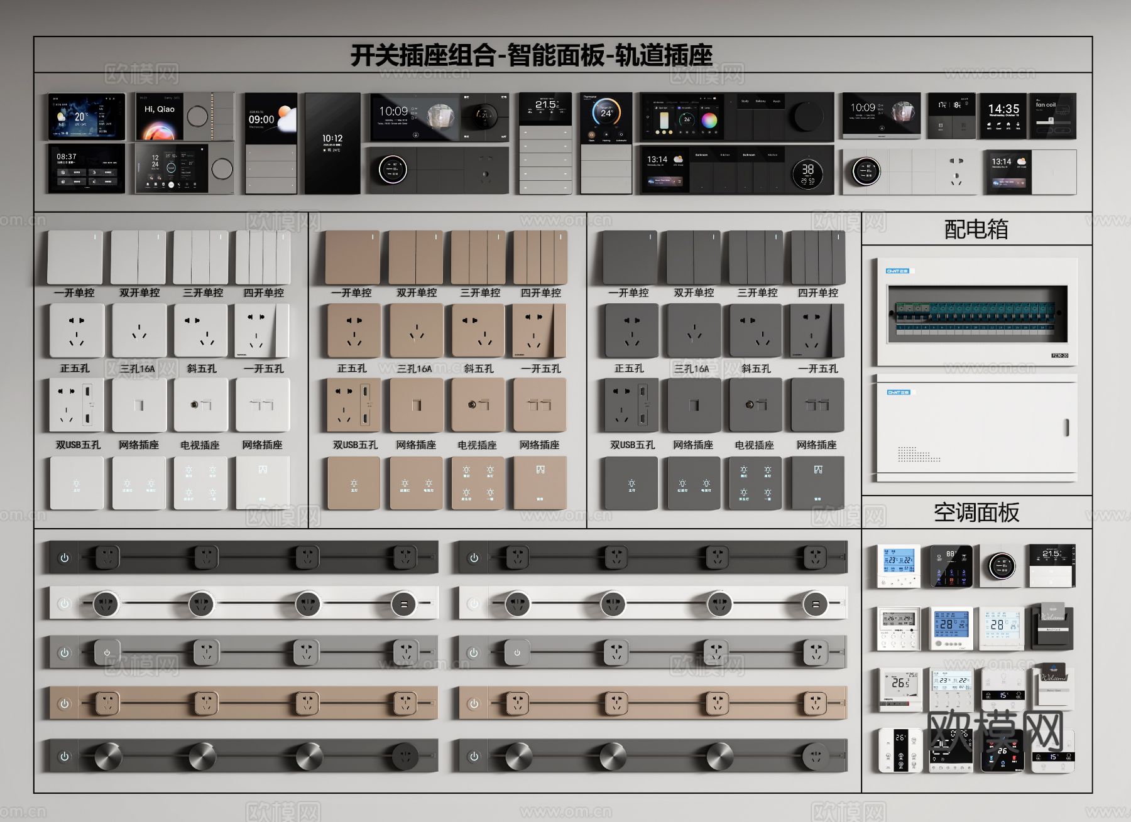Image resolution: width=1131 pixels, height=822 pixels.
Task: Tap tan single-light touch switch panel
Action: pos(354,483)
